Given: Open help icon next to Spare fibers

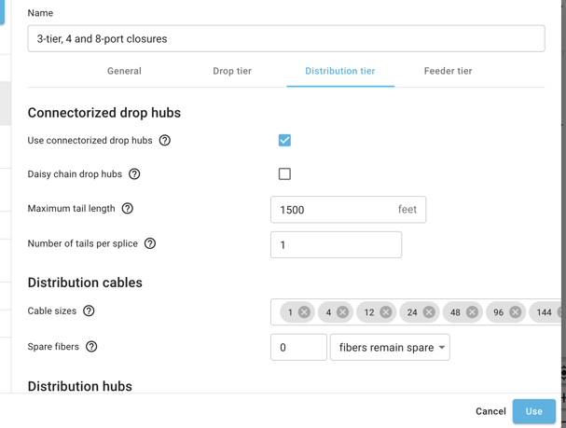Looking at the screenshot, I should click(x=91, y=347).
